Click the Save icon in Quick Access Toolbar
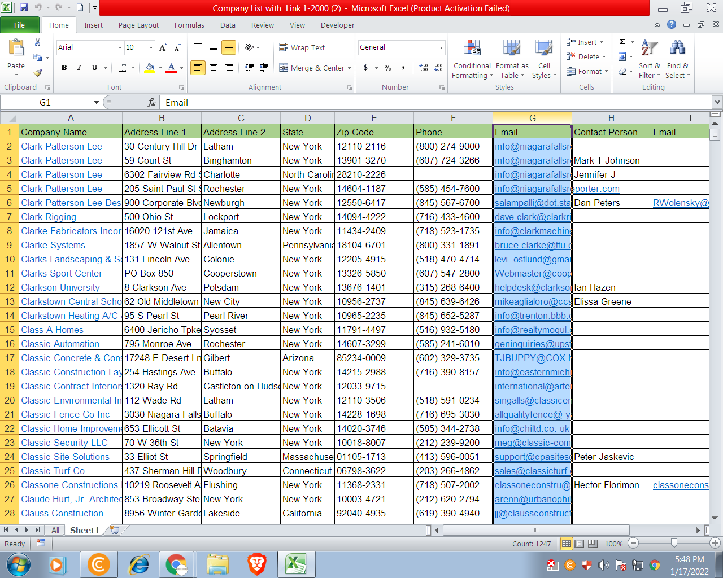723x578 pixels. point(24,8)
